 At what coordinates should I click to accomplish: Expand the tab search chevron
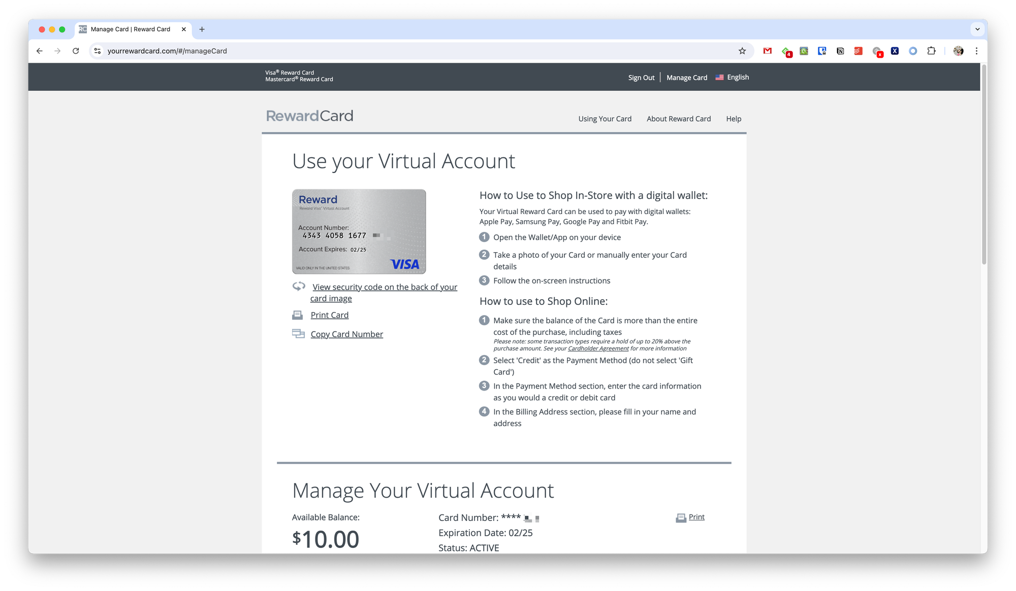[x=977, y=29]
